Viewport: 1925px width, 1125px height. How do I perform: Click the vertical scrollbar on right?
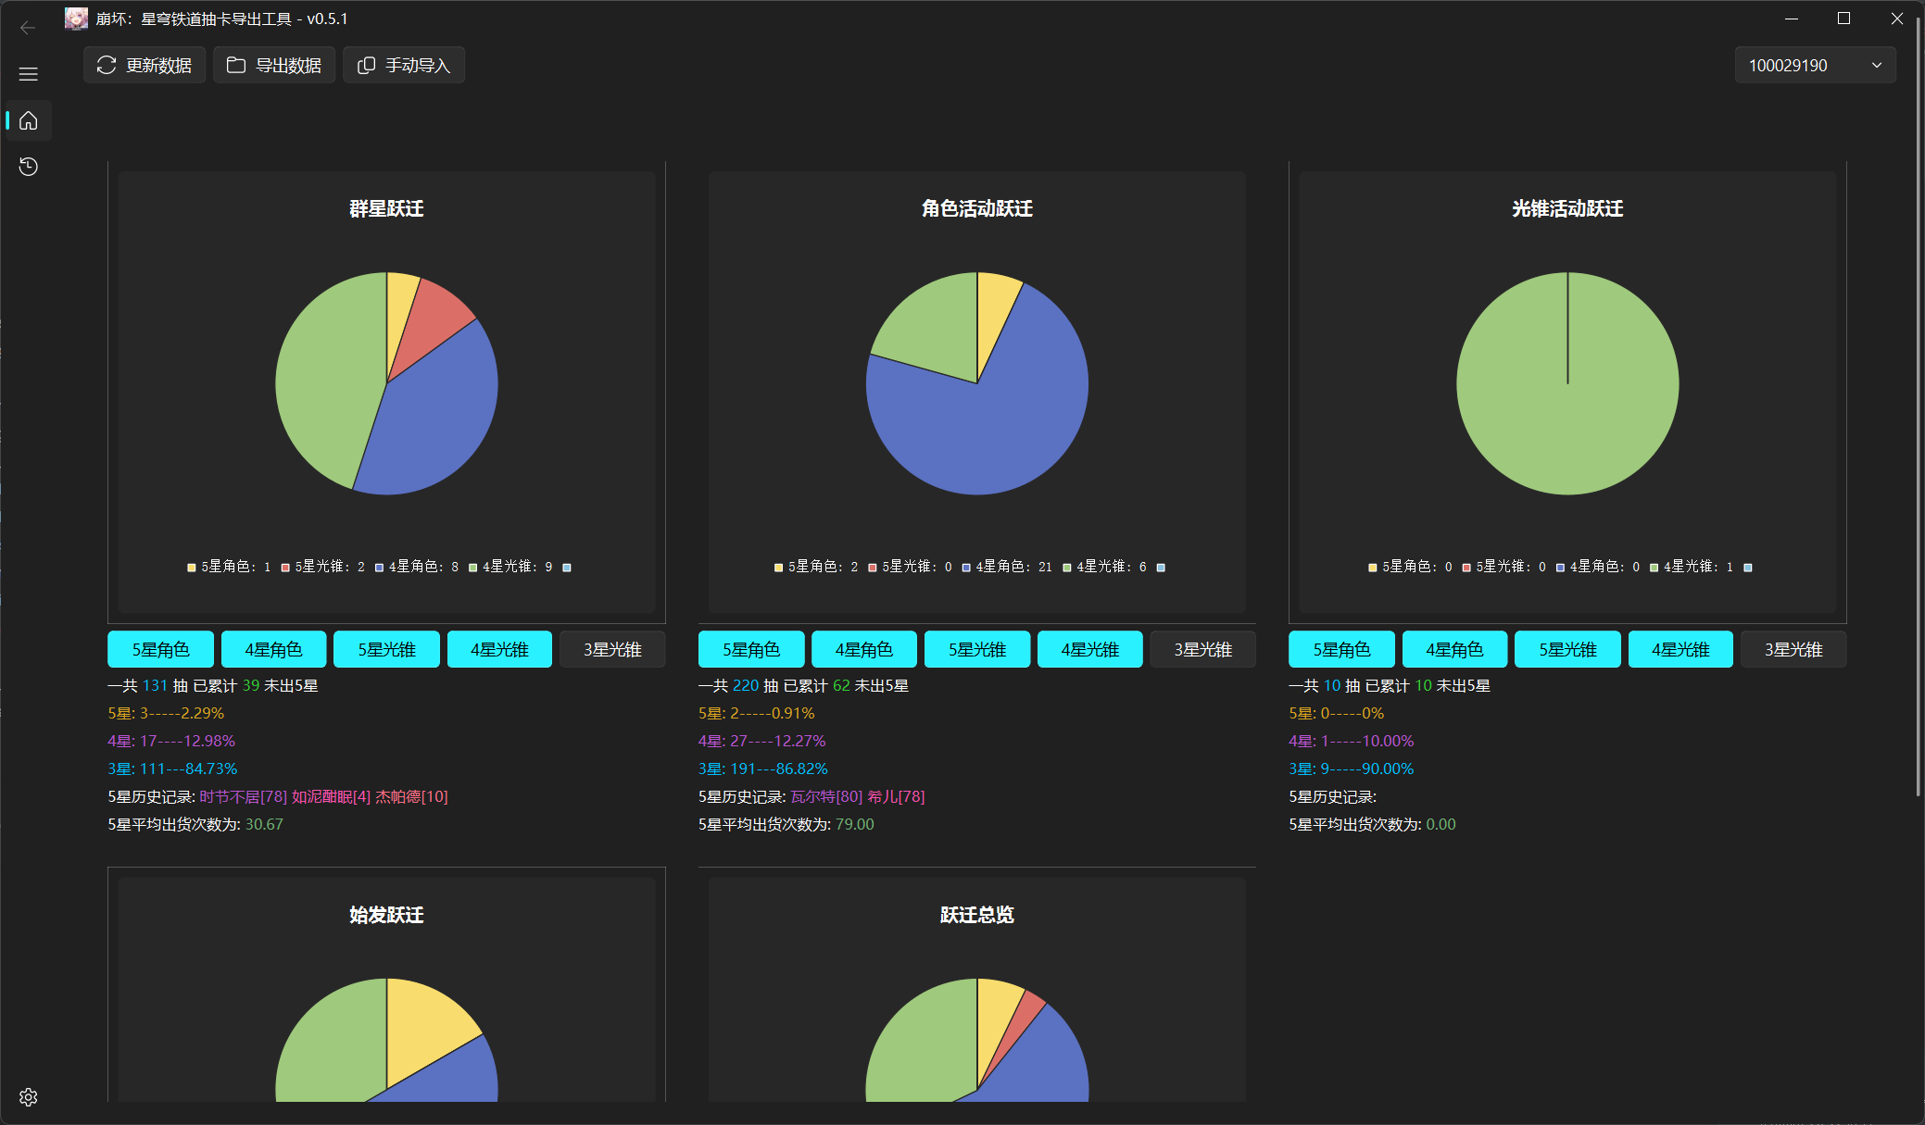(1918, 407)
